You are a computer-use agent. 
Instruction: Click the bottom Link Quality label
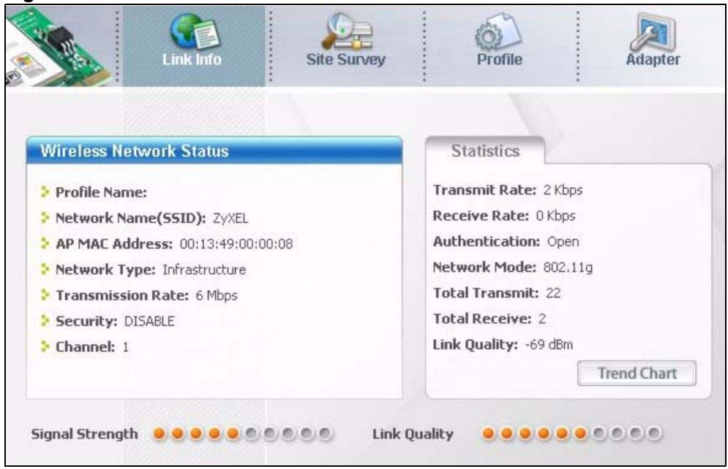pyautogui.click(x=413, y=434)
